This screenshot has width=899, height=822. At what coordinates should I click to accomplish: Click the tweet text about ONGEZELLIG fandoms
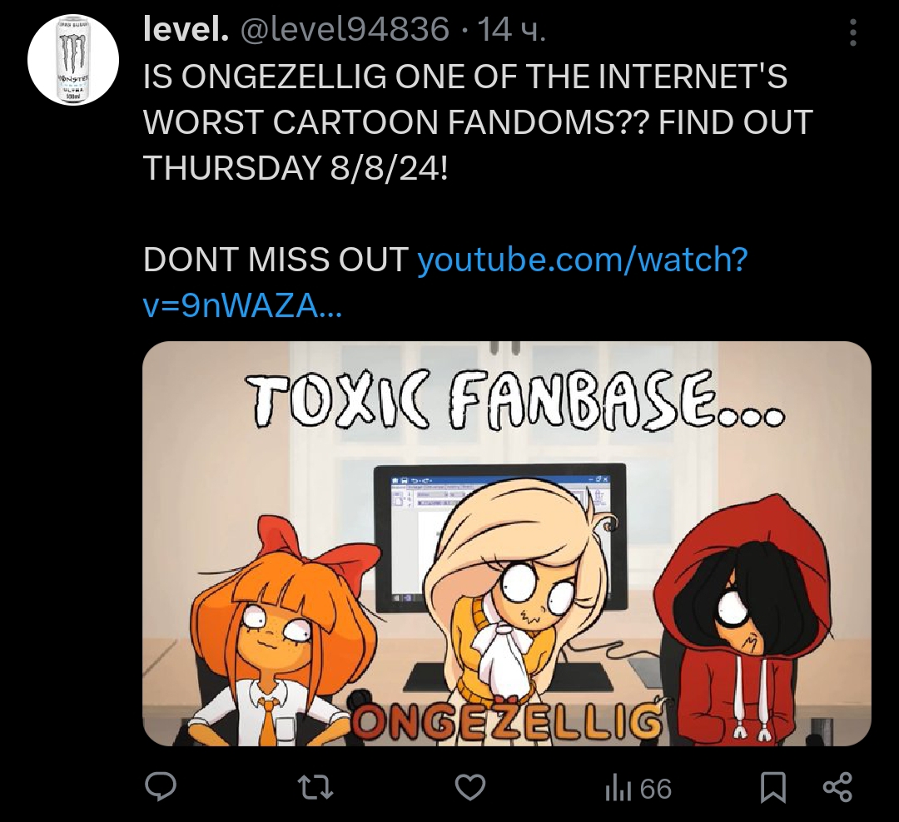pos(478,122)
